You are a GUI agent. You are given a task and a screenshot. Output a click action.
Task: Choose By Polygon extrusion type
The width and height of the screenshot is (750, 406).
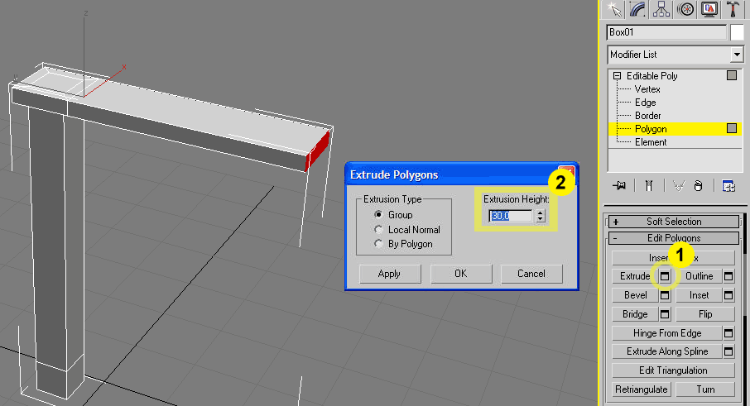point(379,244)
